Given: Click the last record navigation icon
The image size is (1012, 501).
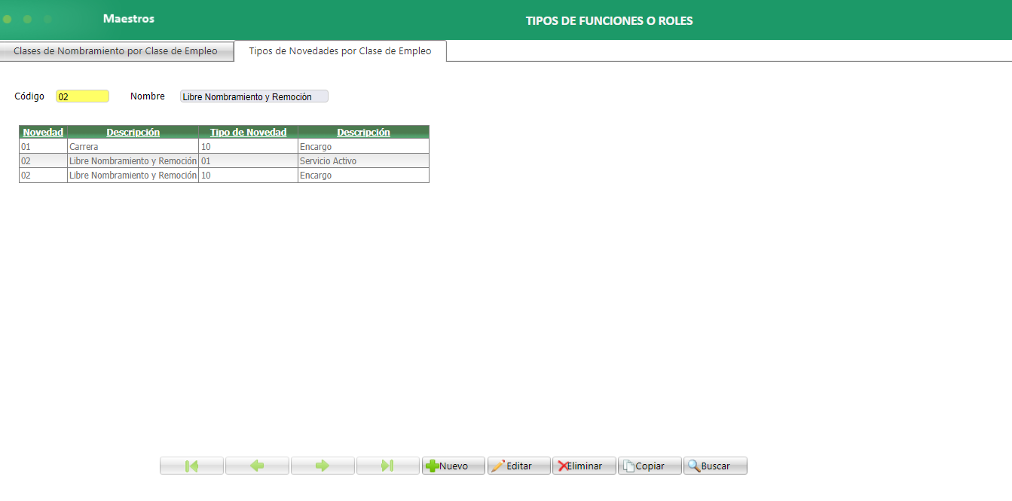Looking at the screenshot, I should coord(387,465).
